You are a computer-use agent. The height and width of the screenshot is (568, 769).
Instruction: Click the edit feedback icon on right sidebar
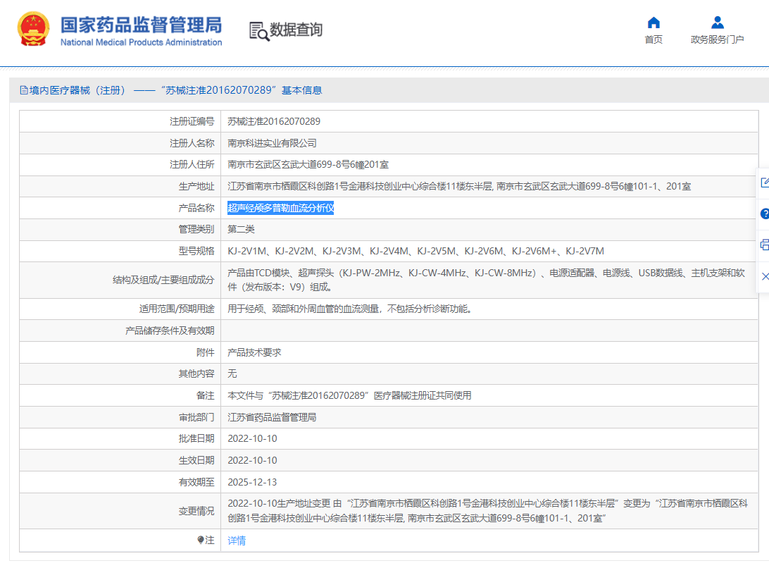765,183
